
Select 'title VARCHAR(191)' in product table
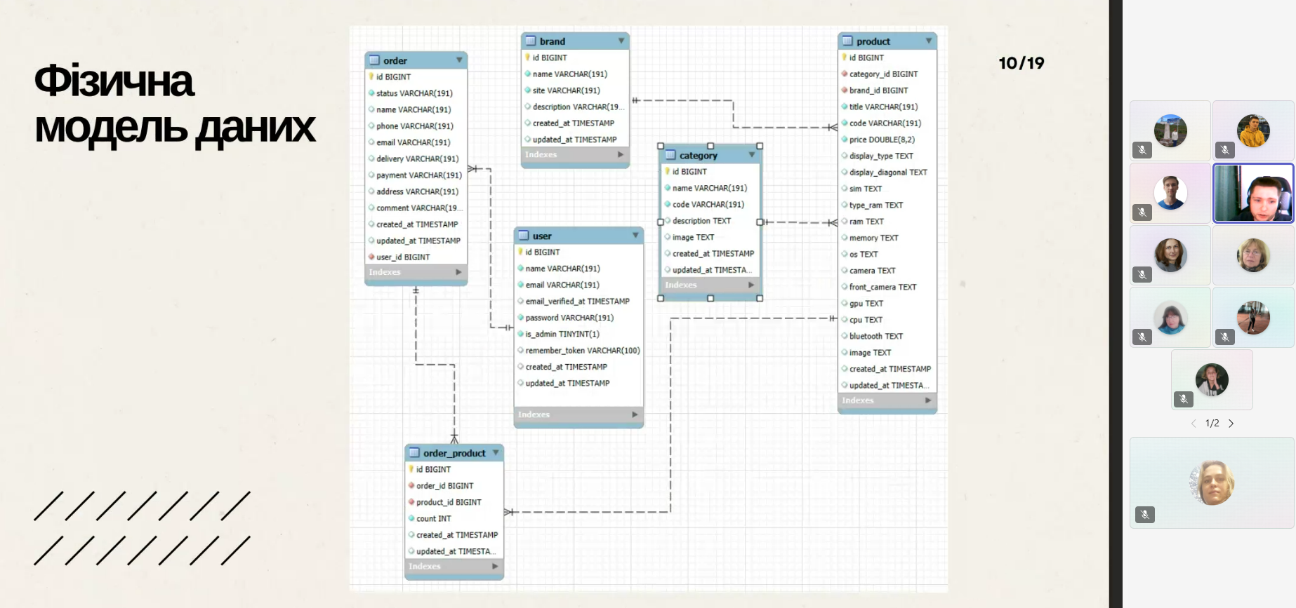[883, 107]
